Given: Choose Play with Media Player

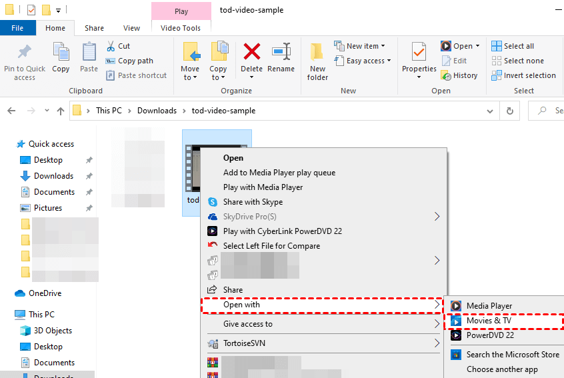Looking at the screenshot, I should click(x=263, y=187).
